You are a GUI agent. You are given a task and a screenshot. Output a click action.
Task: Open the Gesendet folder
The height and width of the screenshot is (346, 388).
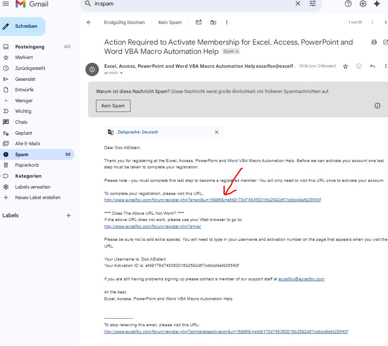tap(25, 79)
